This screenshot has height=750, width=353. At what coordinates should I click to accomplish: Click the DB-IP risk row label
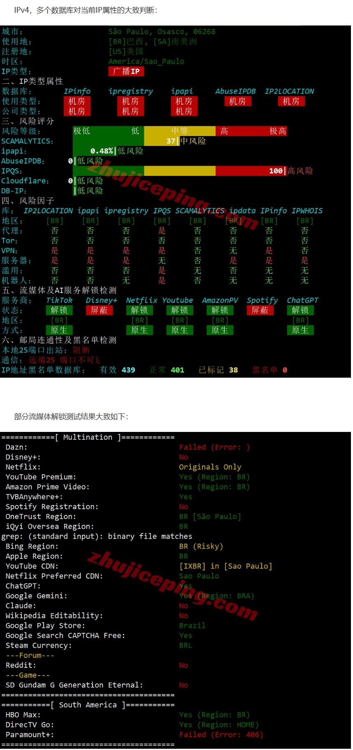[14, 191]
